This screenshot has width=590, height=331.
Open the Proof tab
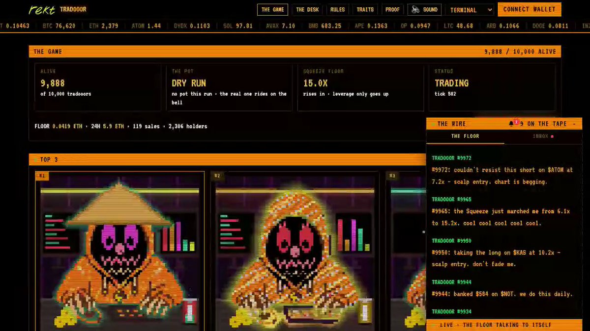point(392,9)
